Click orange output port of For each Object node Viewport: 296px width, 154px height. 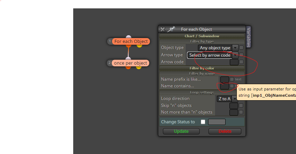128,45
